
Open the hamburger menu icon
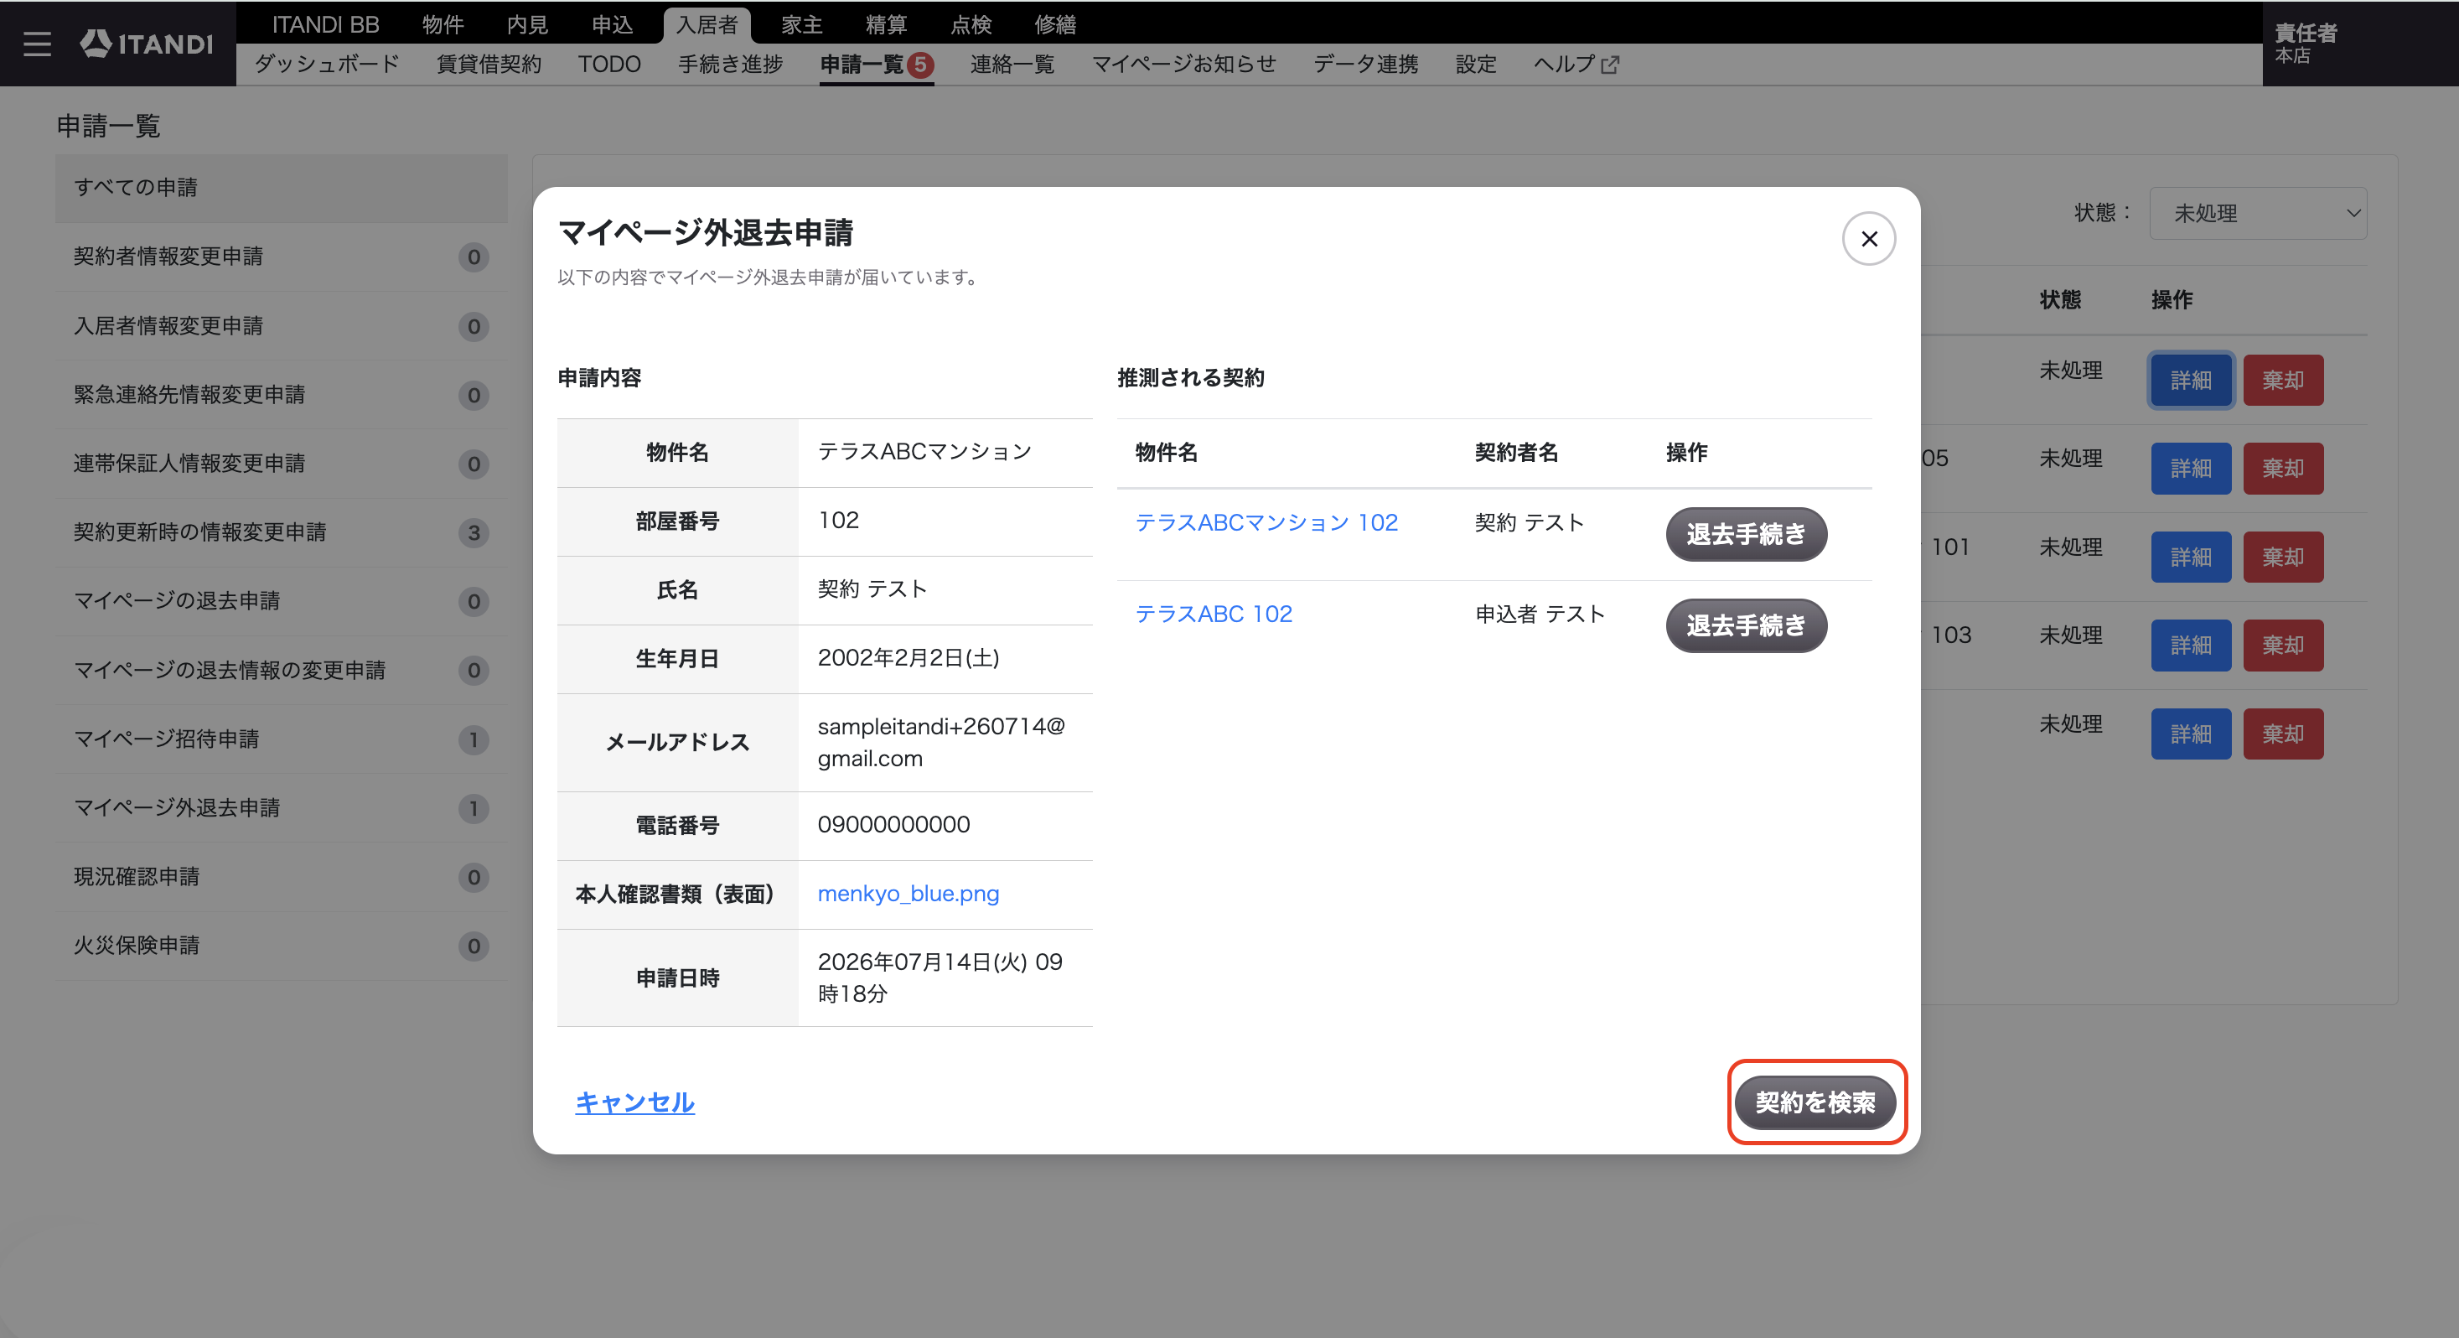pos(36,44)
